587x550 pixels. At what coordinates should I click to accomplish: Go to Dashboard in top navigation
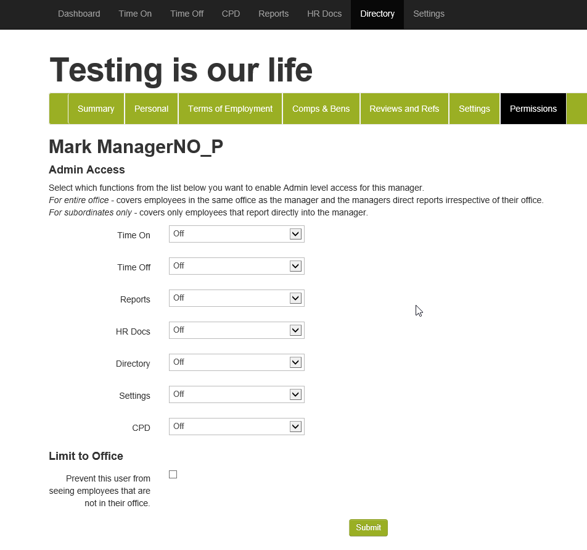79,14
